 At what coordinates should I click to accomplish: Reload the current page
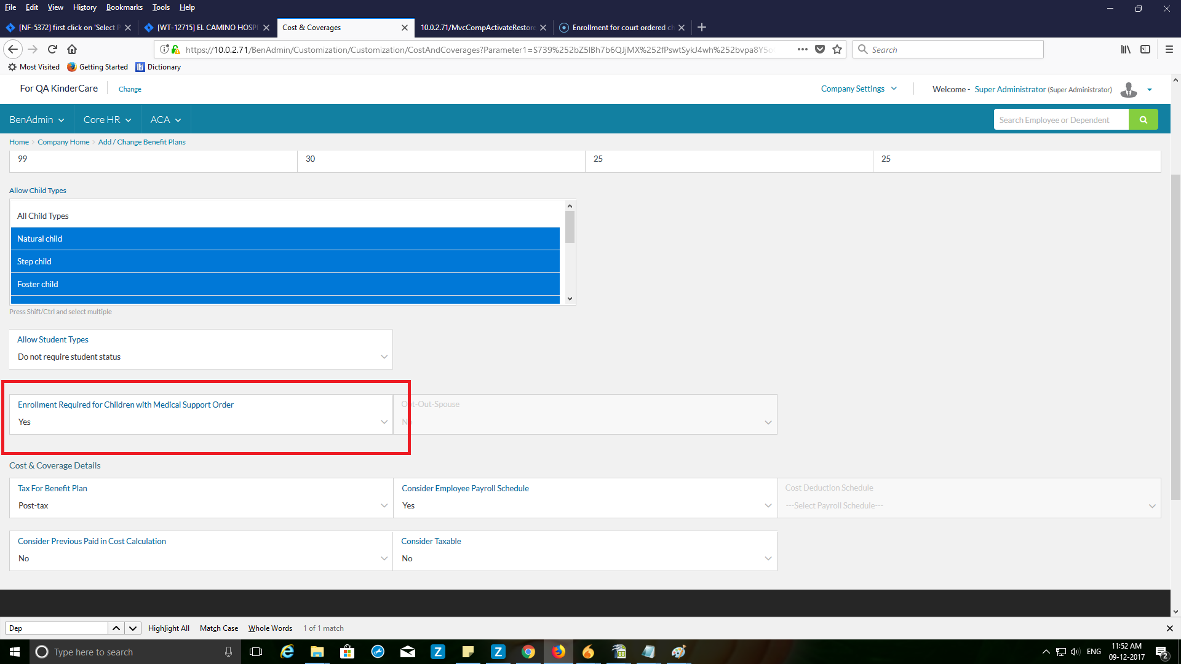(52, 49)
